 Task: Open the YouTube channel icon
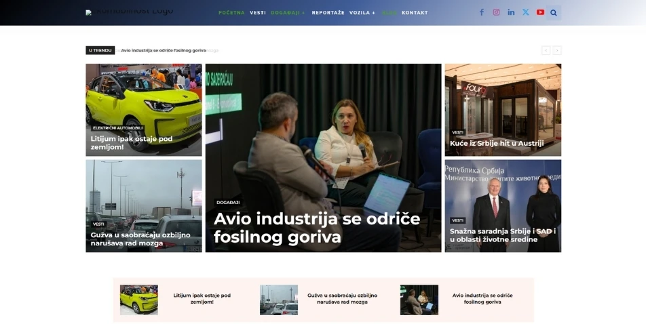[x=540, y=12]
